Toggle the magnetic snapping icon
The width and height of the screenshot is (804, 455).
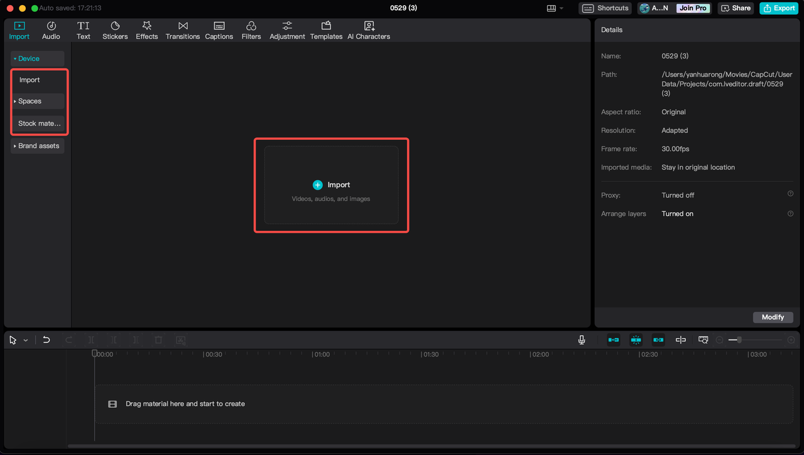636,340
